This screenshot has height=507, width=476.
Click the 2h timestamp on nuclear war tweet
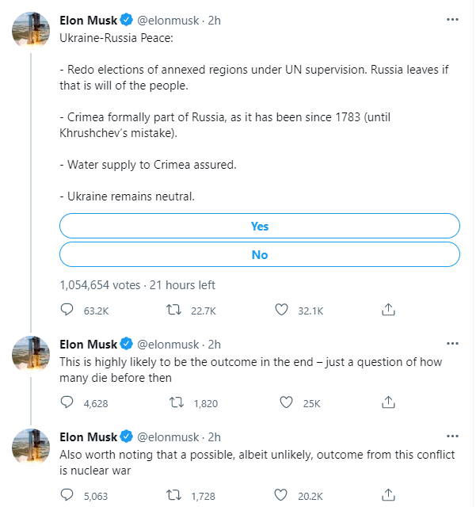coord(214,436)
